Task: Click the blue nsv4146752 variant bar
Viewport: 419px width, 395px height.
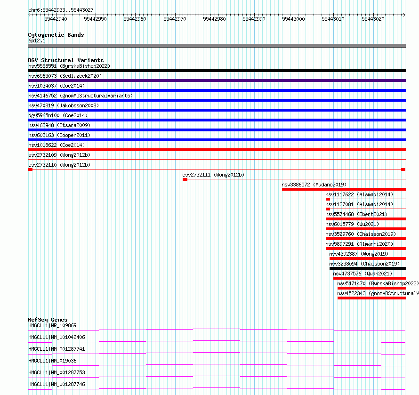Action: pos(217,100)
